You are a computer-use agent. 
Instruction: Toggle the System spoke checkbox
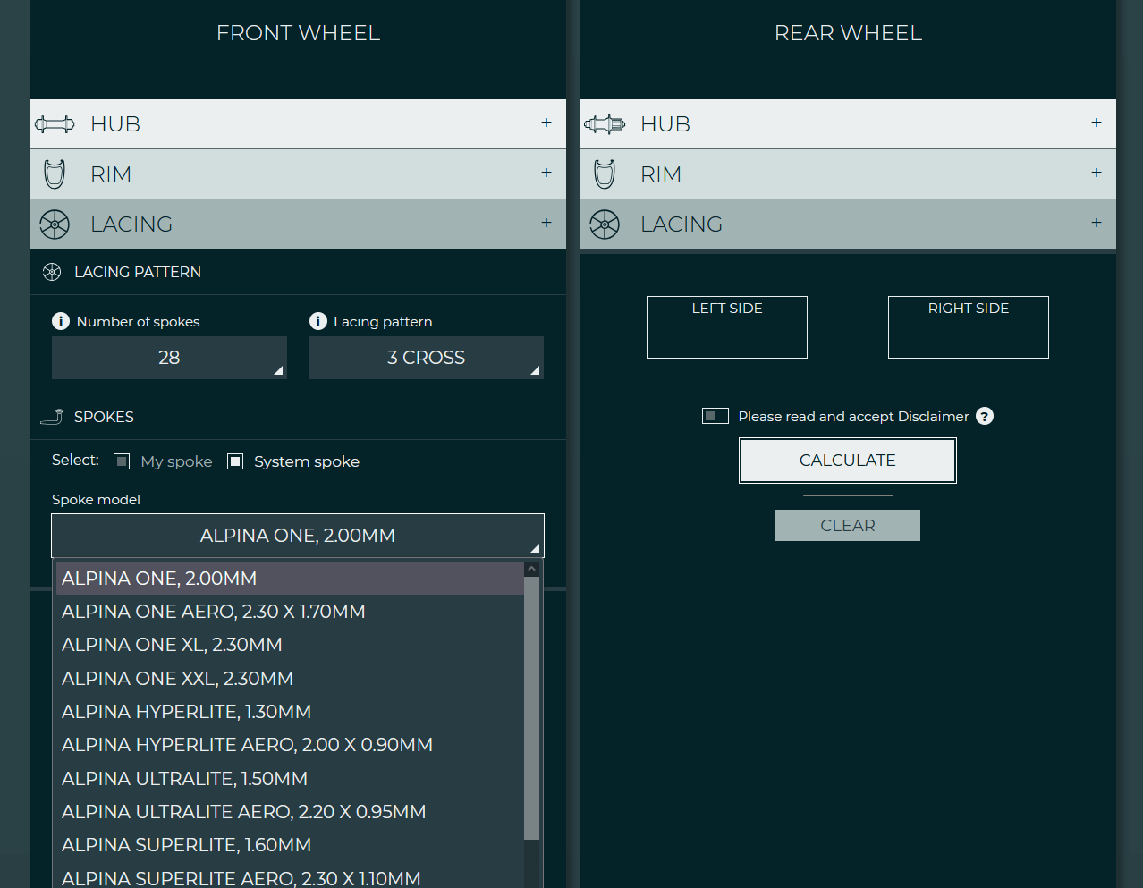[235, 461]
